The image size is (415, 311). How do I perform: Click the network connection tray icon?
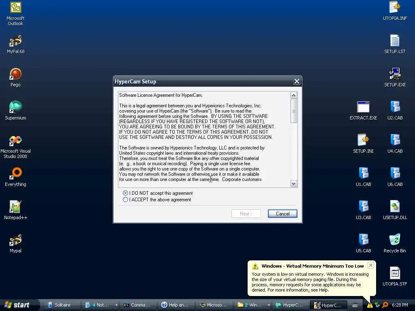pyautogui.click(x=377, y=305)
